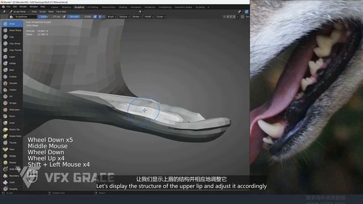The height and width of the screenshot is (204, 363).
Task: Switch to the Modeling workspace tab
Action: [x=66, y=7]
